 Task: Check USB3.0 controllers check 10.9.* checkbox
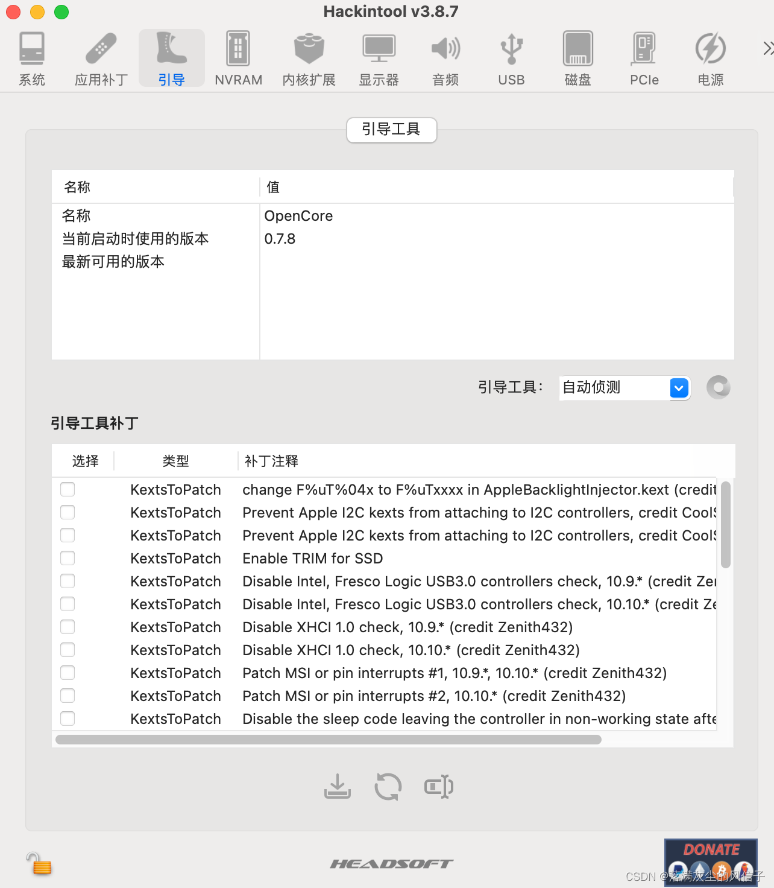68,581
